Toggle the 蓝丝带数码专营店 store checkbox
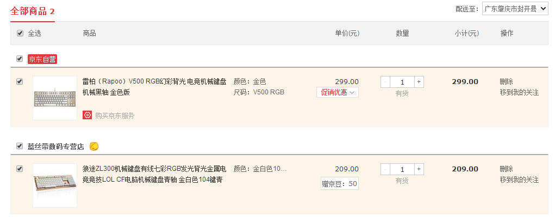This screenshot has height=218, width=555. pyautogui.click(x=20, y=146)
